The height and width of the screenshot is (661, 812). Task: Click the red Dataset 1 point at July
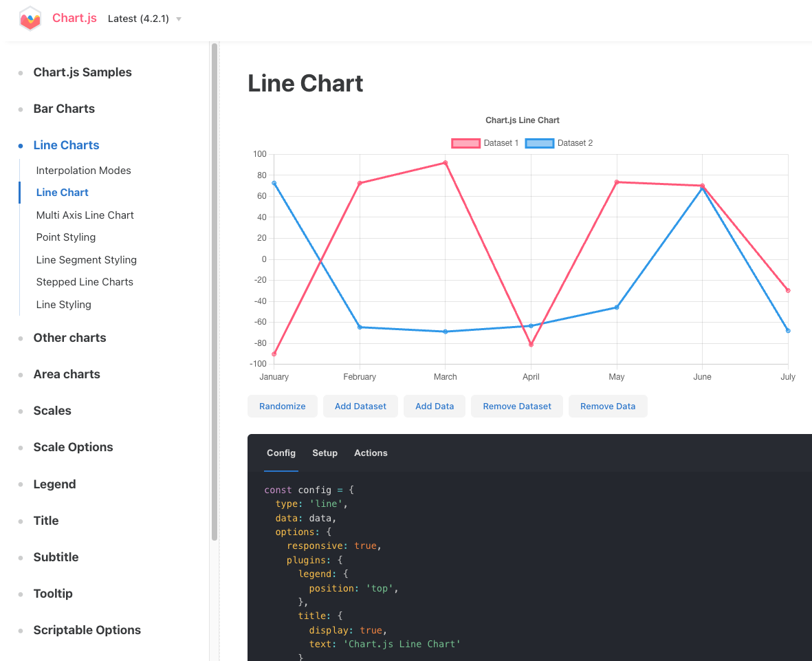(x=788, y=291)
